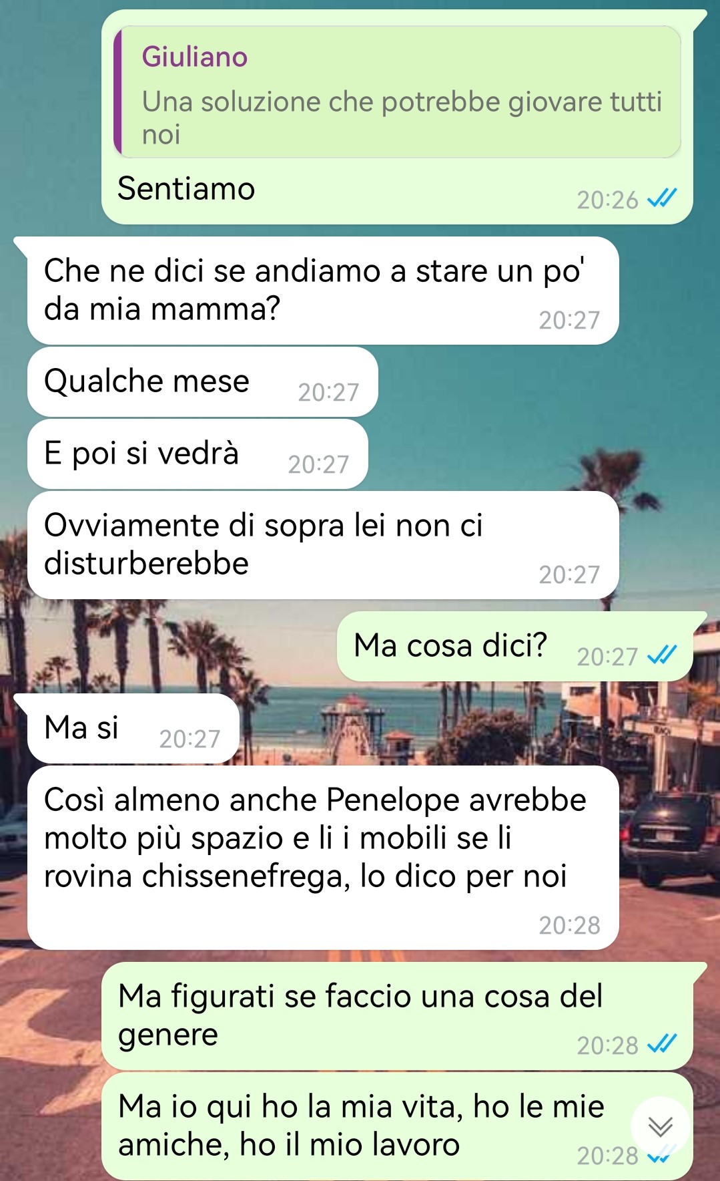Select 'Ma figurati se faccio una cosa' message
720x1181 pixels.
click(397, 1016)
